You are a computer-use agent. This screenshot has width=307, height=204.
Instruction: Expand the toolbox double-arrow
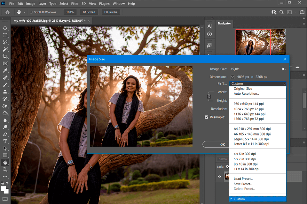(x=2, y=18)
